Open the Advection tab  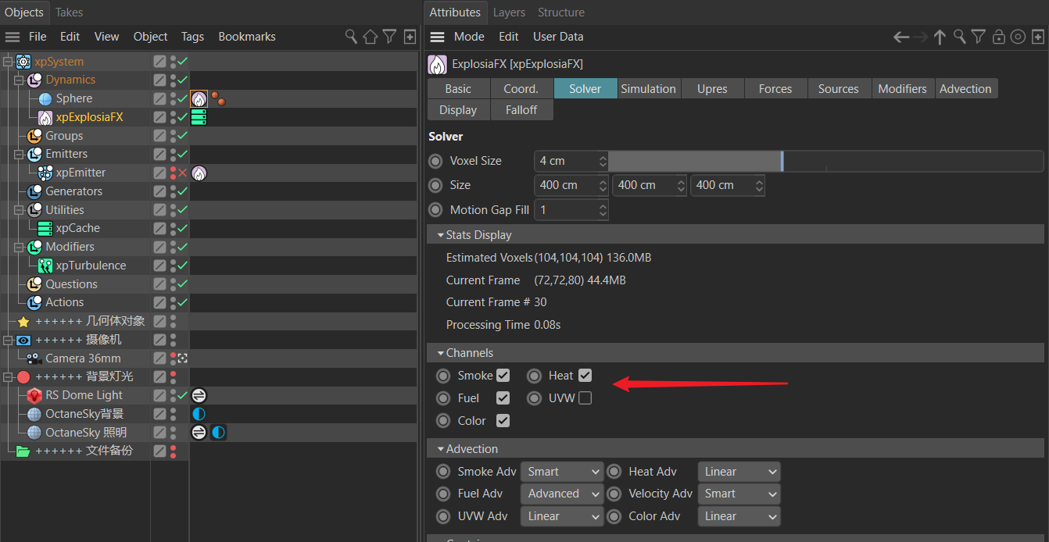point(966,89)
